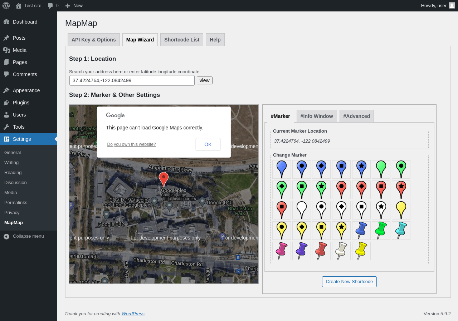
Task: Open the Shortcode List tab
Action: coord(182,40)
